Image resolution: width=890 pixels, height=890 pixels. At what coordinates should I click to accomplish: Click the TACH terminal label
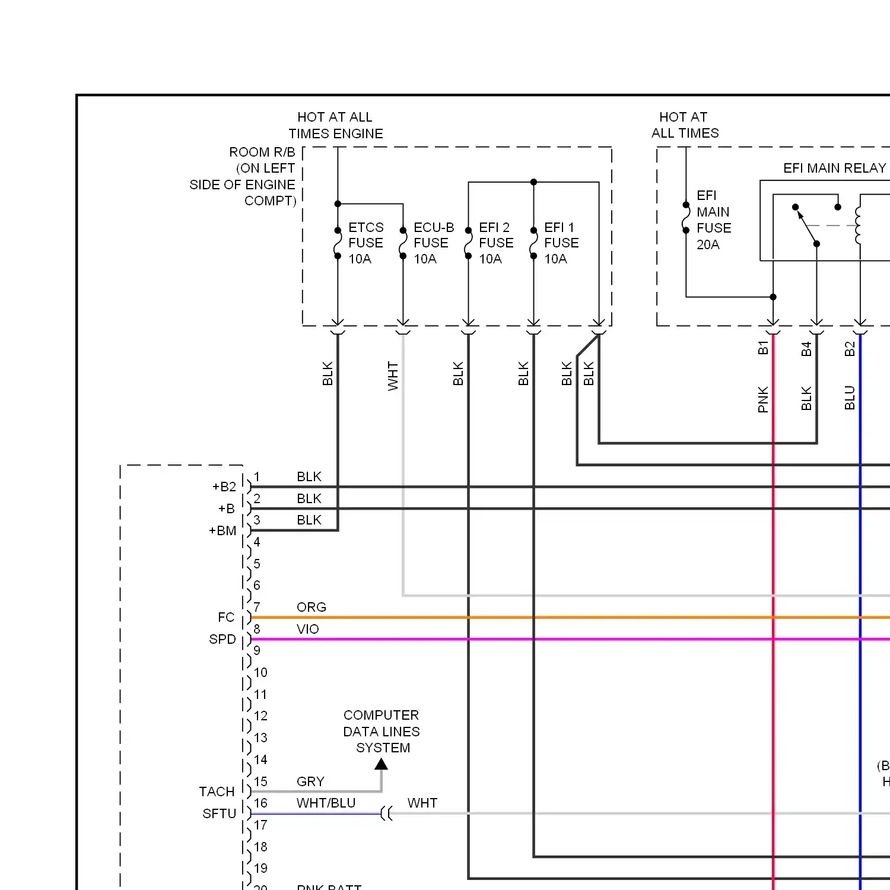(x=217, y=792)
